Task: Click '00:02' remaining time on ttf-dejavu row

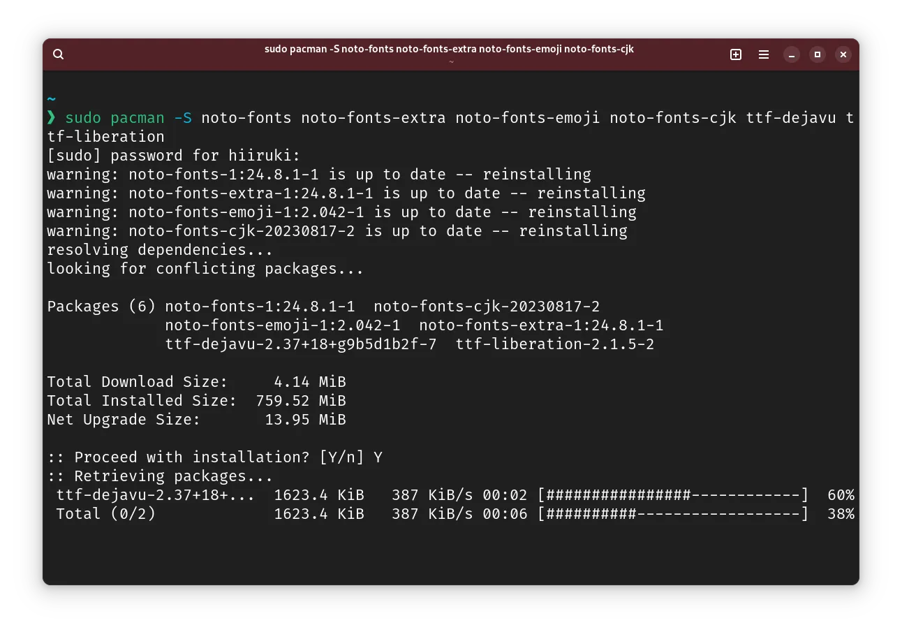Action: point(505,494)
